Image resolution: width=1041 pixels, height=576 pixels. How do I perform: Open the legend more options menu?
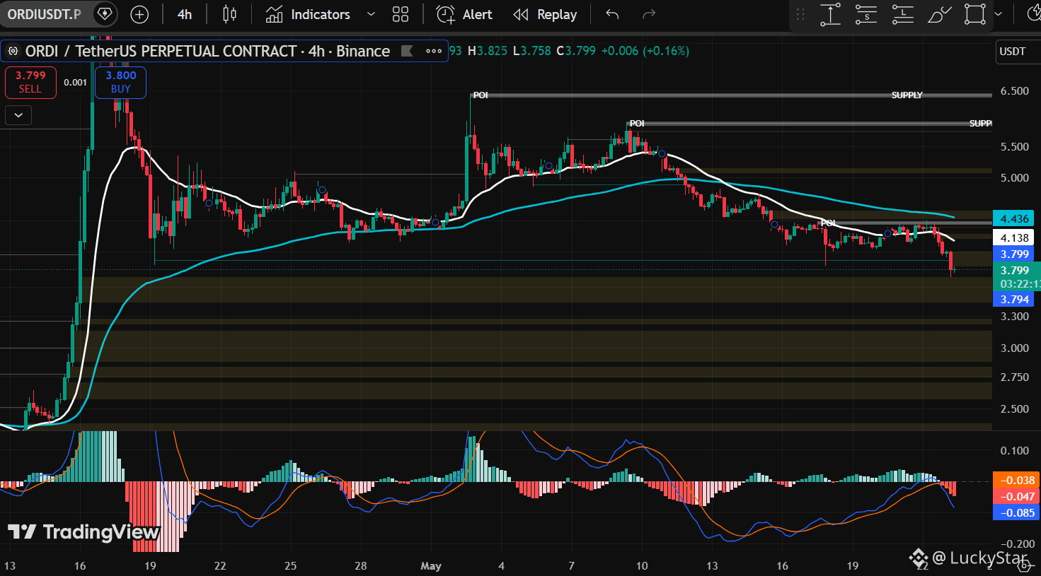[x=434, y=51]
